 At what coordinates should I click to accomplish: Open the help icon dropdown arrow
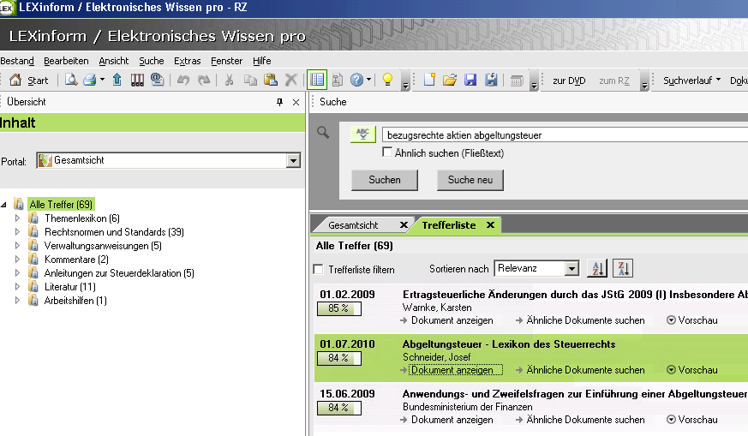click(x=368, y=80)
